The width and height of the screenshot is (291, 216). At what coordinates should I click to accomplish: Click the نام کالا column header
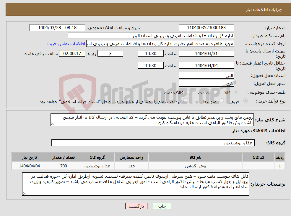(195, 158)
